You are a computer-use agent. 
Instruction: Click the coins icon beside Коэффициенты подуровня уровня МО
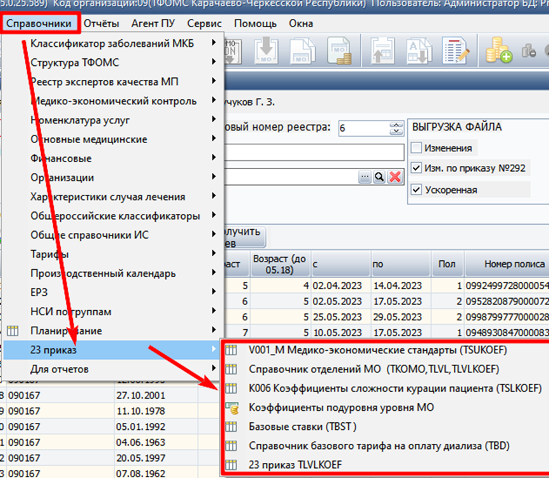tap(232, 408)
